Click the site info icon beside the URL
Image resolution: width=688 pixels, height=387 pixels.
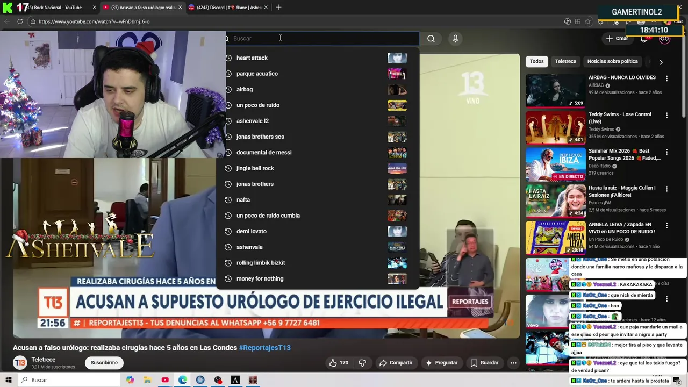point(33,21)
